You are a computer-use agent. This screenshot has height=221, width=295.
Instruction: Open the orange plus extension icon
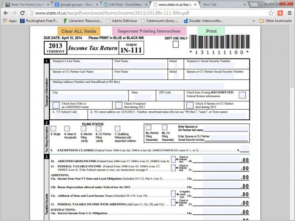point(280,13)
